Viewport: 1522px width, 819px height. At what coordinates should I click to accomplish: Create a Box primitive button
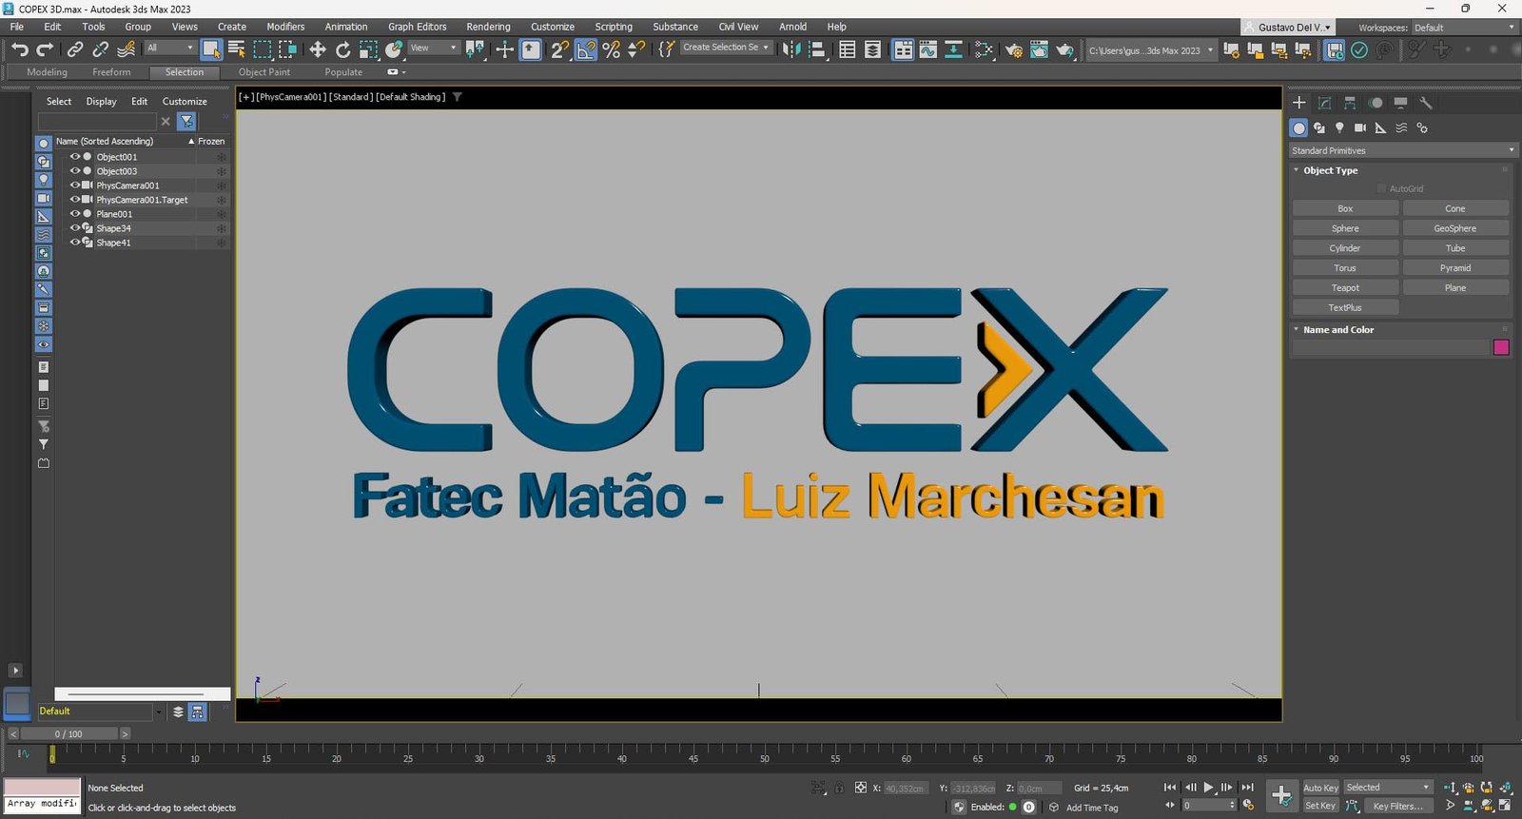[1345, 208]
